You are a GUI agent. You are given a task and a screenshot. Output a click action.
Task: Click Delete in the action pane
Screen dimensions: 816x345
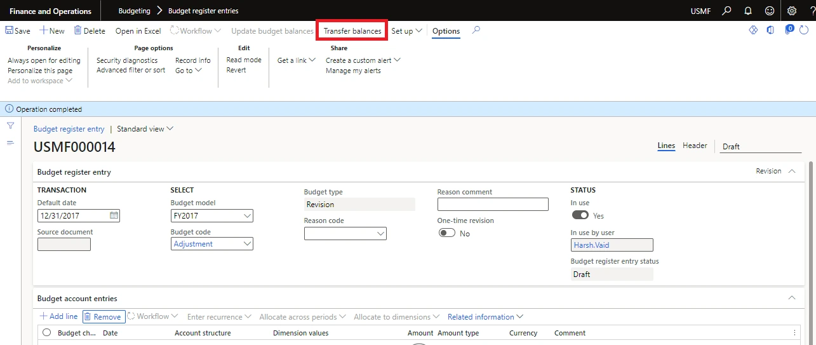click(90, 30)
